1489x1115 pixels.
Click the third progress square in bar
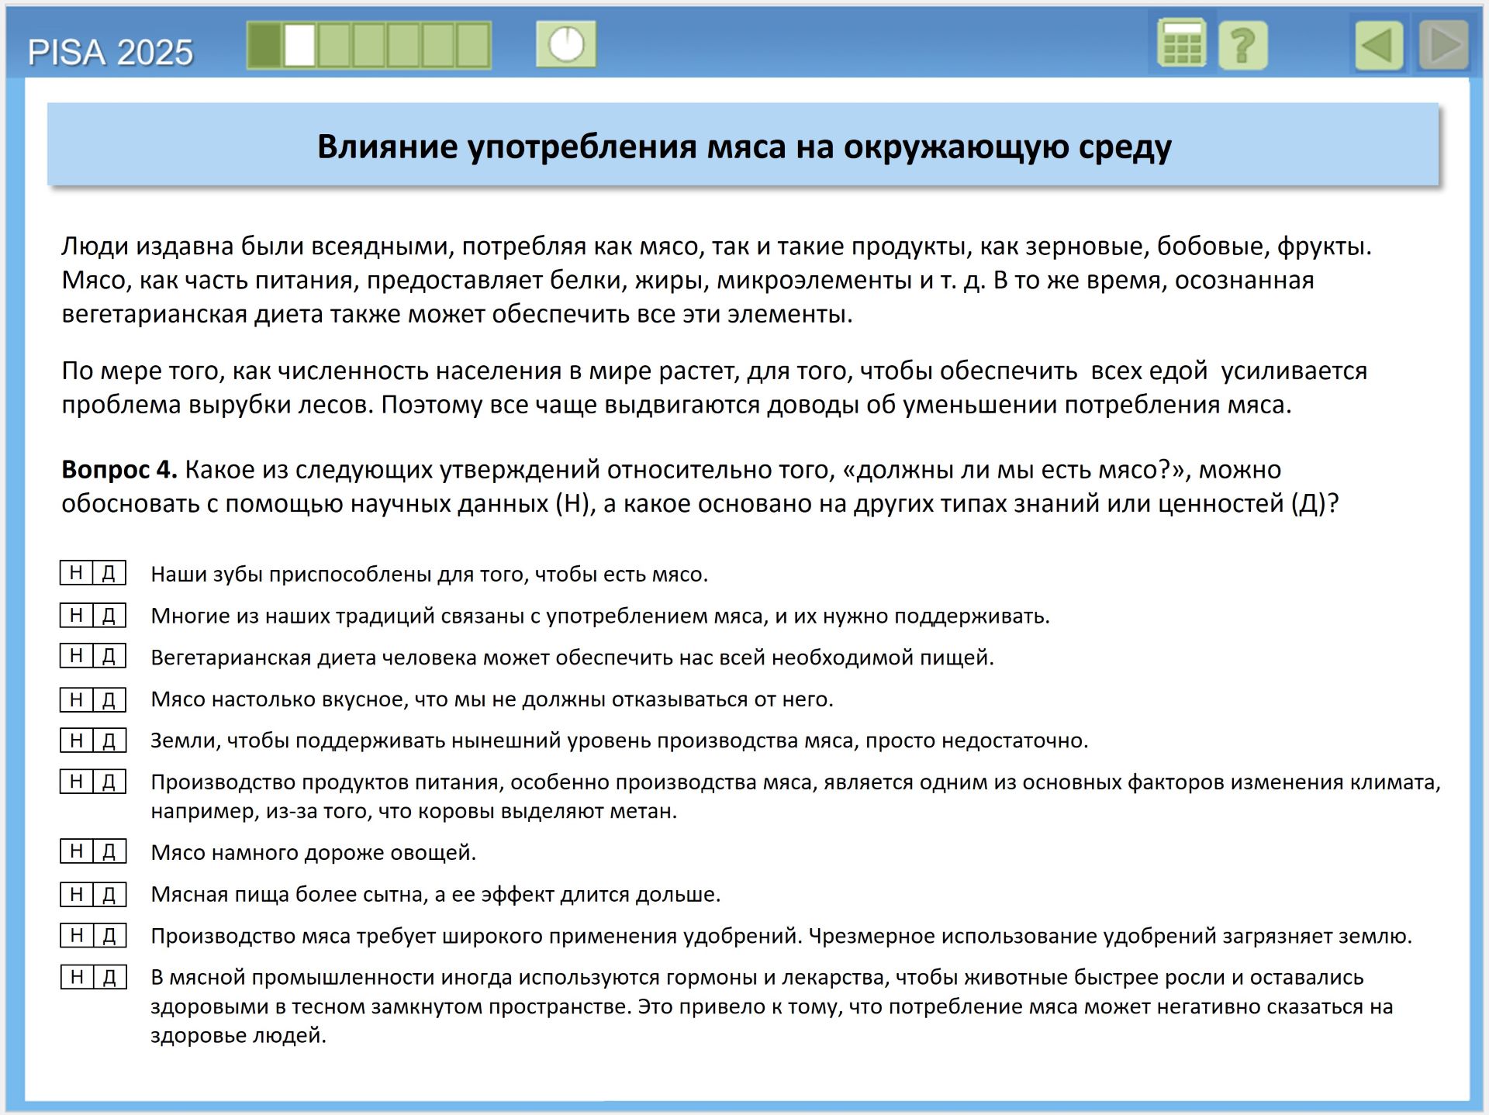tap(334, 45)
